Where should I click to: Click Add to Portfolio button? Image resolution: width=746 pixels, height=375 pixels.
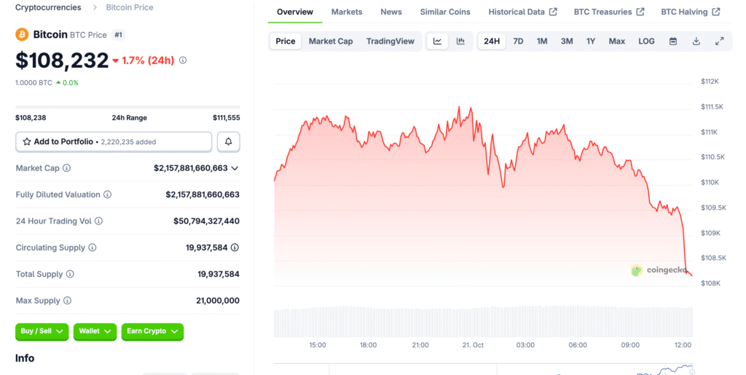(113, 141)
